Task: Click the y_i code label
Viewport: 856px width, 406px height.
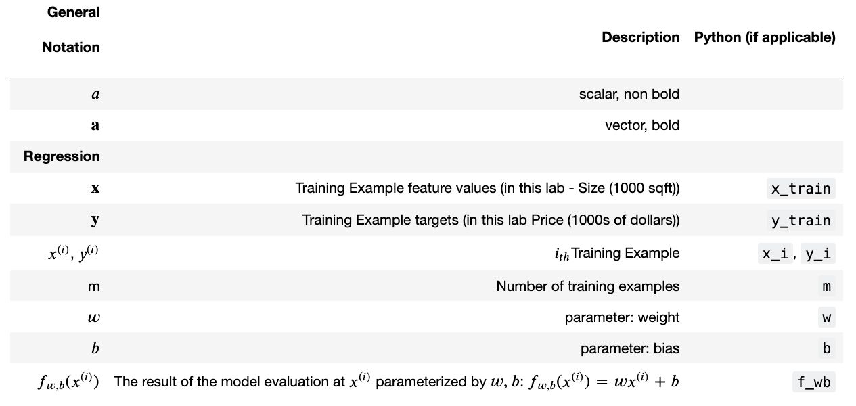Action: [817, 254]
